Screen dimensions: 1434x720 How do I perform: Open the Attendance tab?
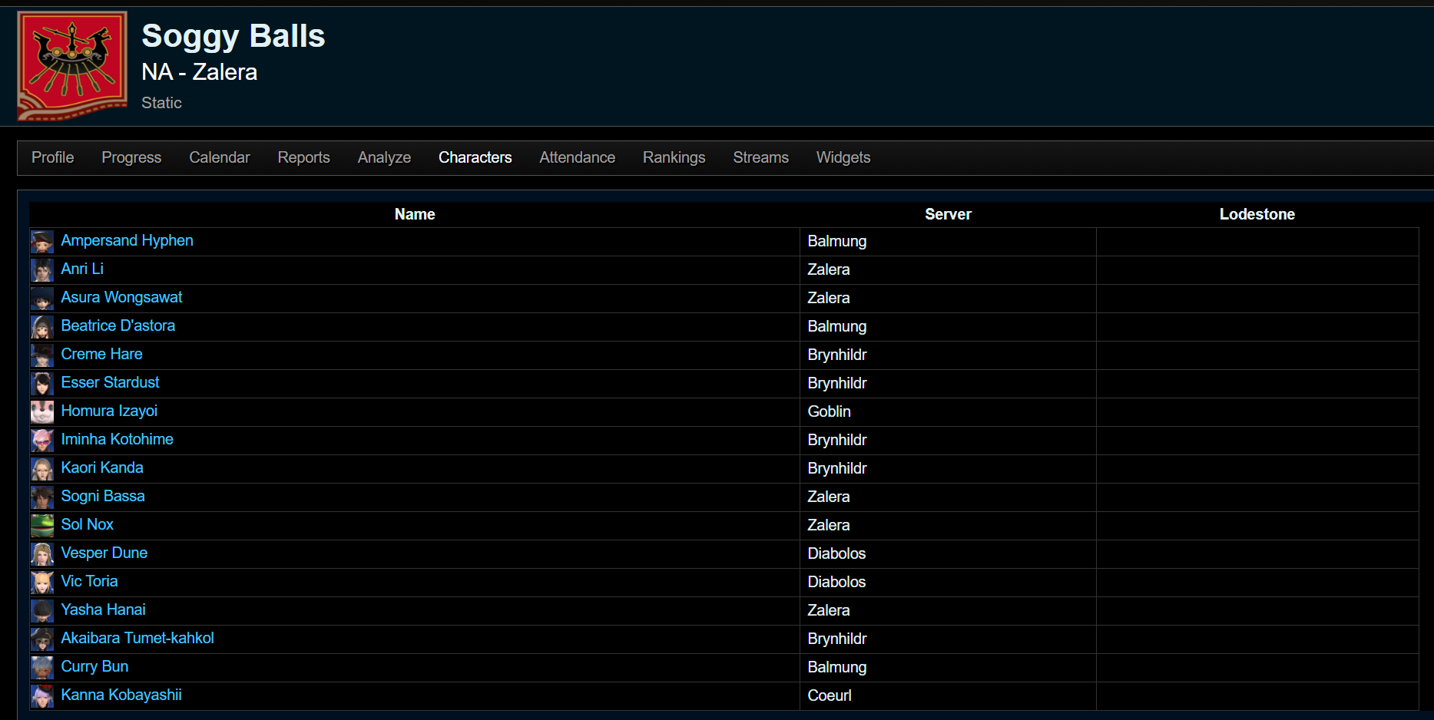click(x=578, y=157)
